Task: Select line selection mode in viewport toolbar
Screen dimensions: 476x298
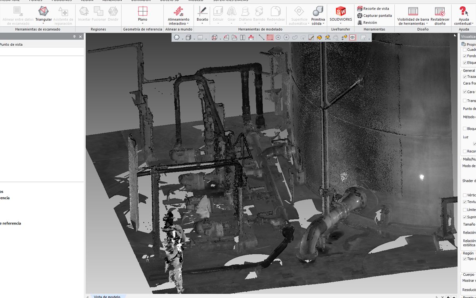Action: 261,38
